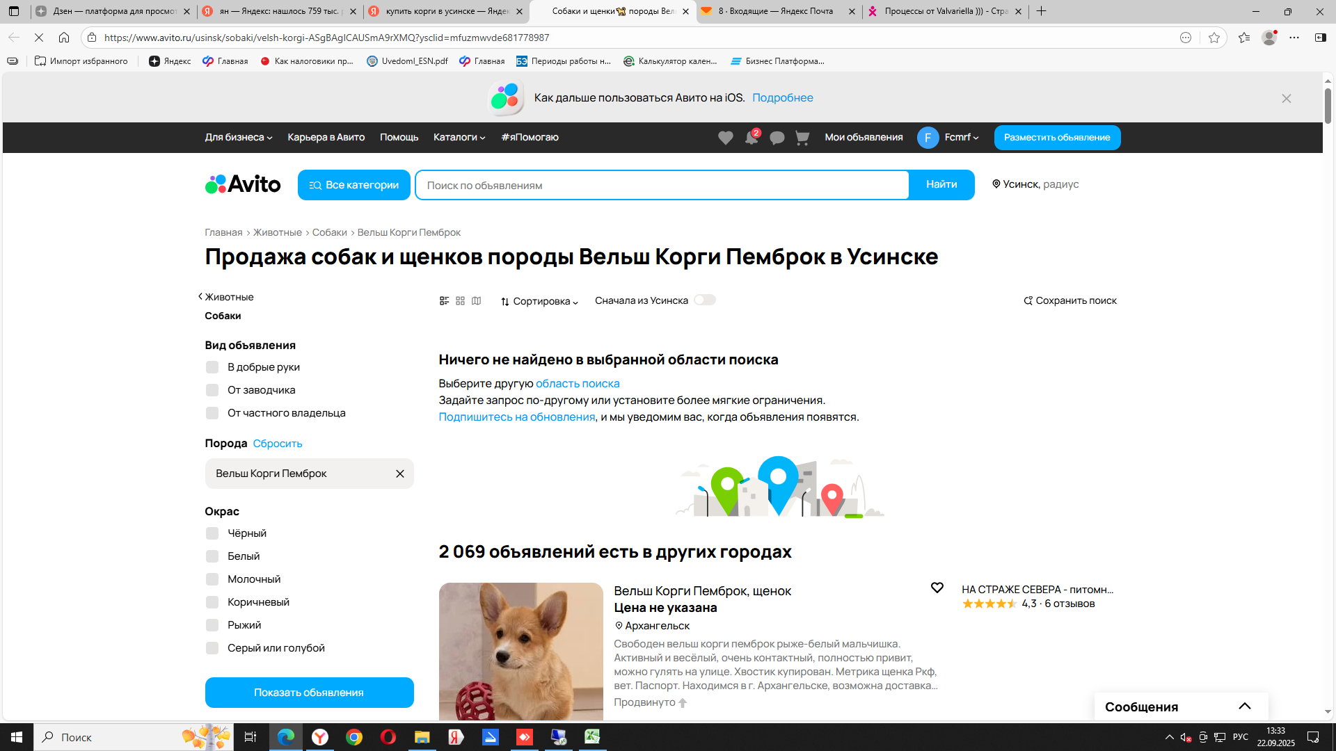1336x751 pixels.
Task: Expand Для бизнеса menu
Action: pyautogui.click(x=238, y=138)
